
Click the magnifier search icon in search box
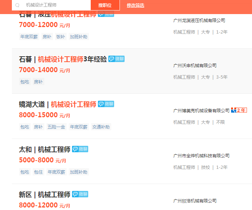17,5
